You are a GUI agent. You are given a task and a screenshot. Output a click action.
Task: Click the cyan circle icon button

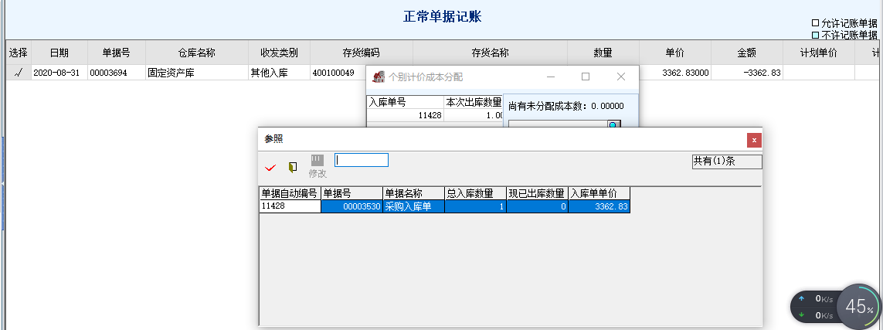point(613,124)
